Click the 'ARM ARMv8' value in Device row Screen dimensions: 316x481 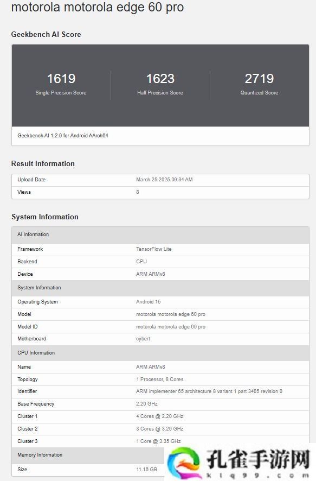tap(151, 274)
